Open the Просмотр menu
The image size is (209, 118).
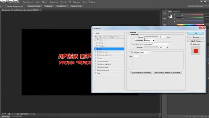[x=77, y=2]
